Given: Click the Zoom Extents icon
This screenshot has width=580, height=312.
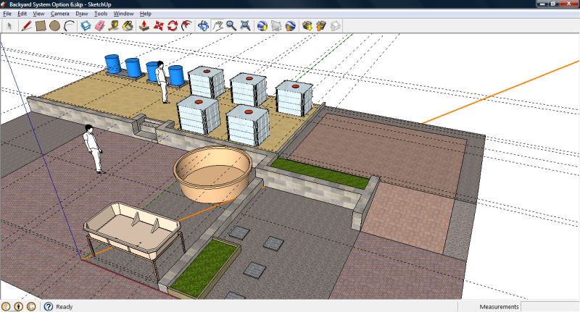Looking at the screenshot, I should pyautogui.click(x=246, y=26).
